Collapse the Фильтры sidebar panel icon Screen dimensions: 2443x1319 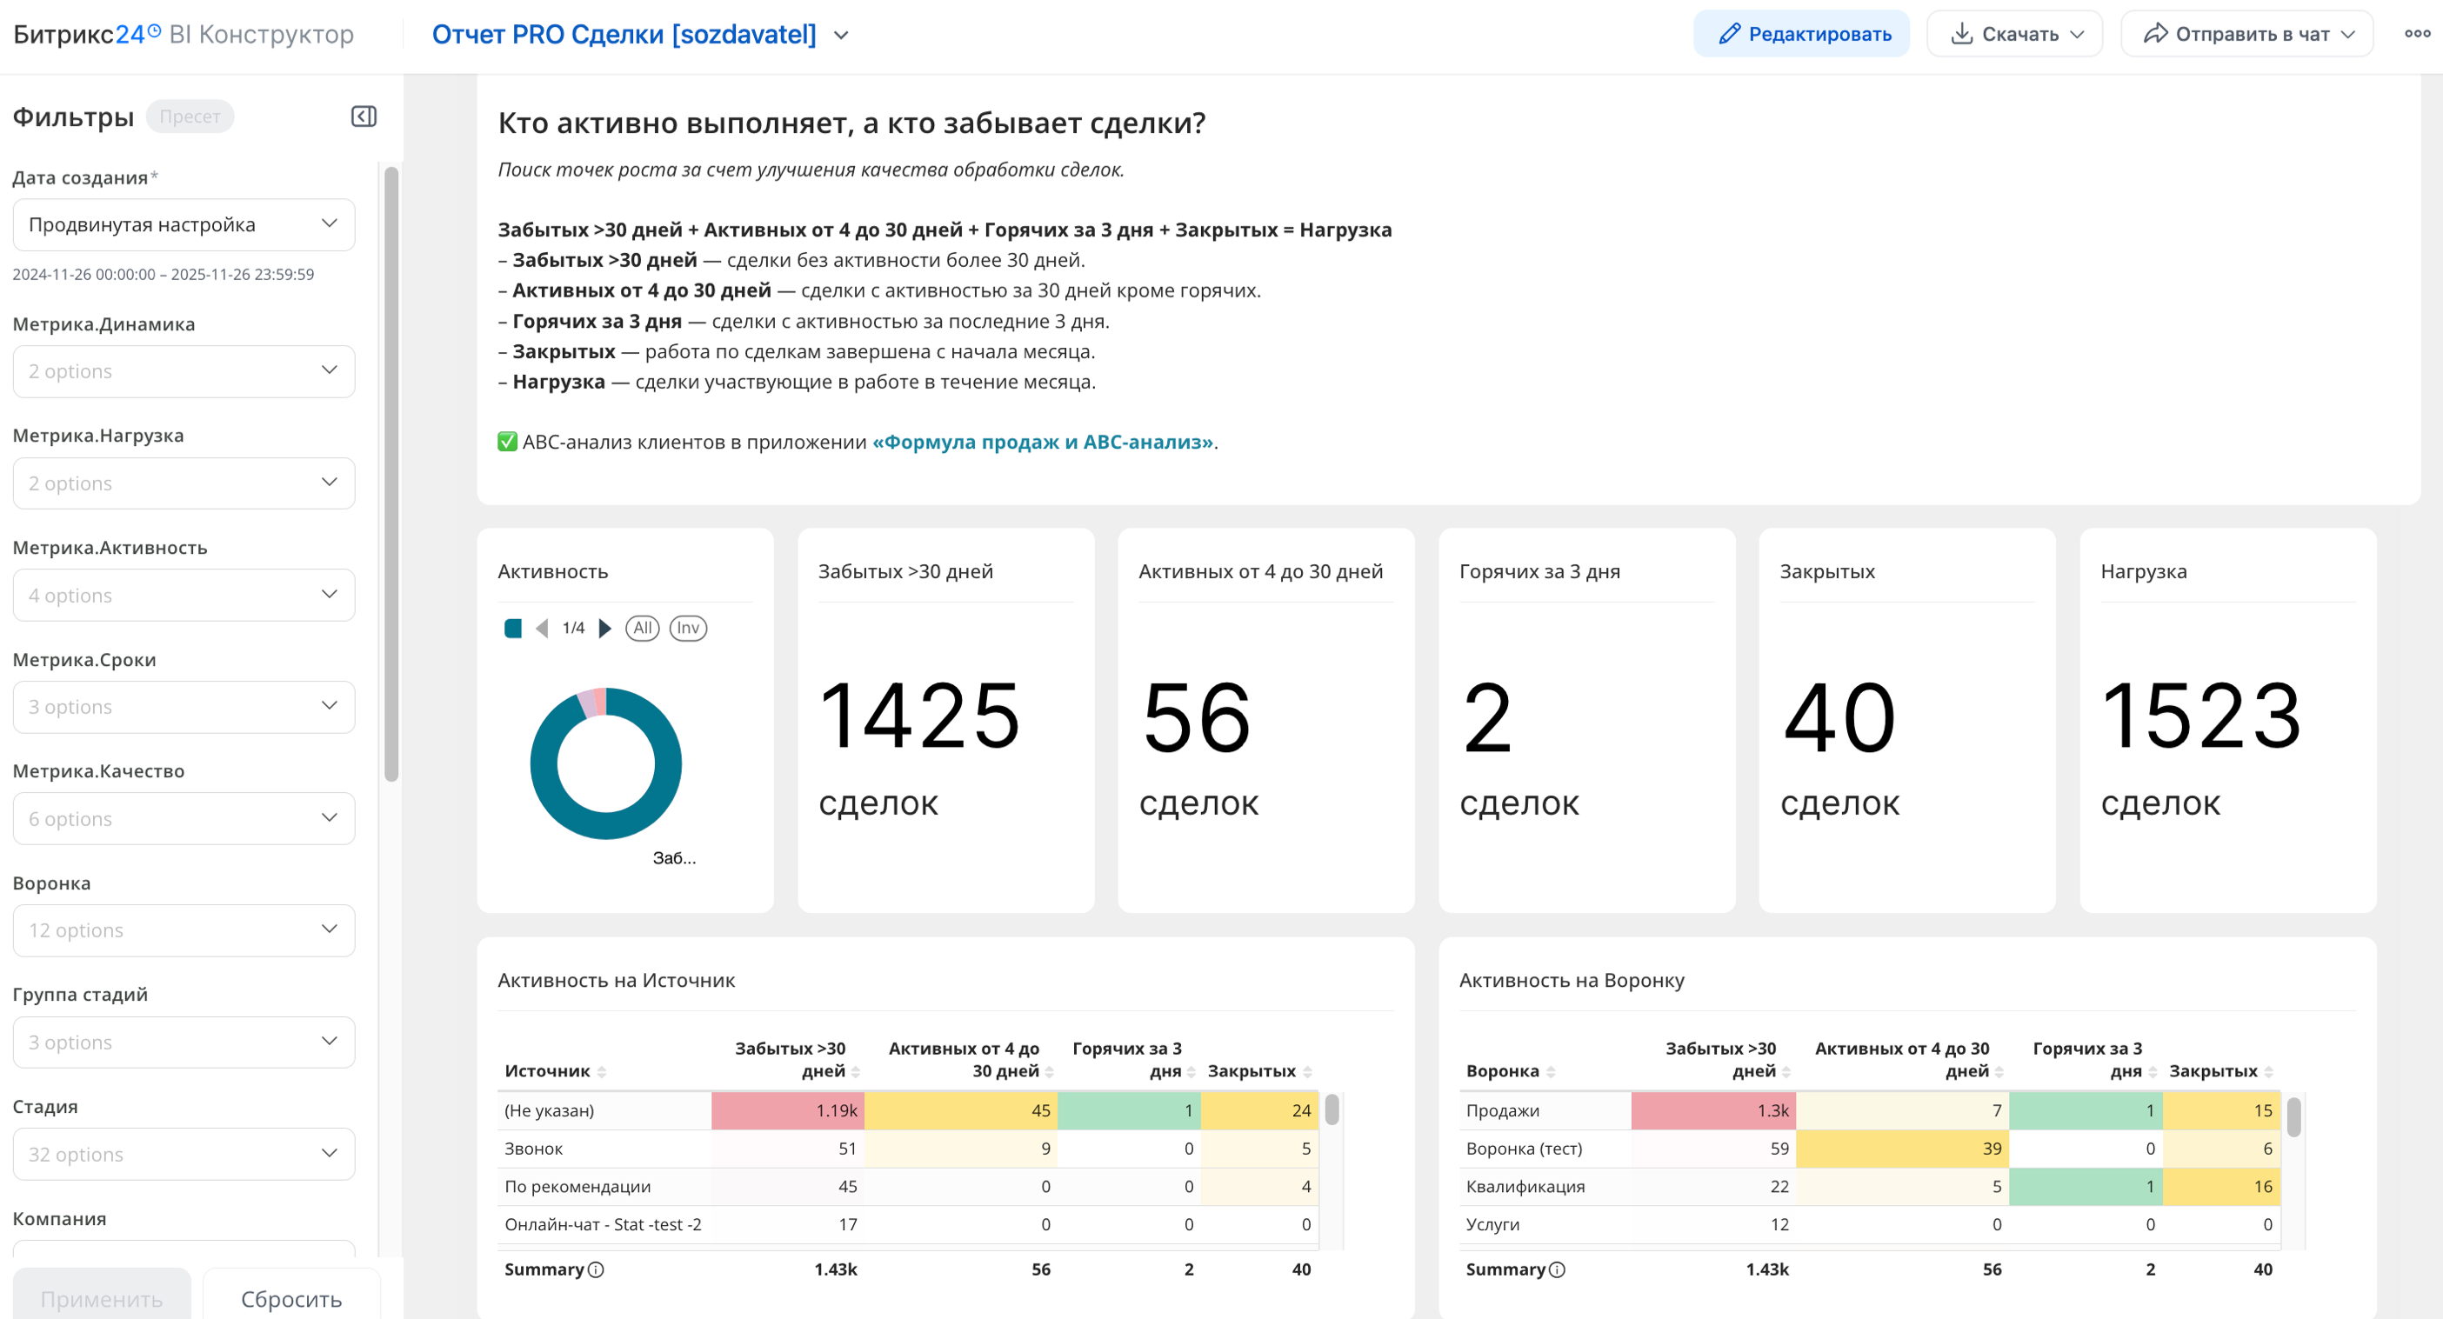point(364,117)
